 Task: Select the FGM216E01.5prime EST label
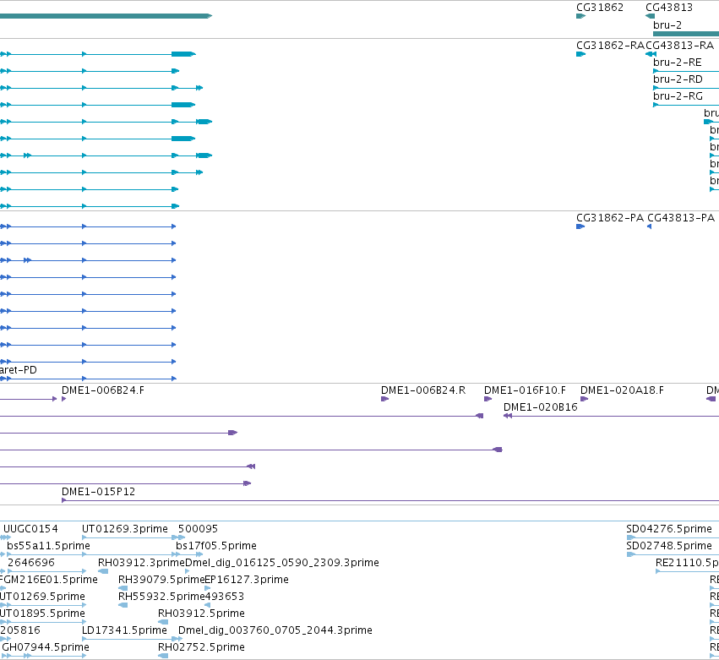click(49, 580)
